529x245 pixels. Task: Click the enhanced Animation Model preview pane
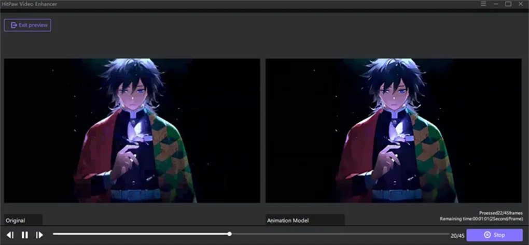point(393,131)
